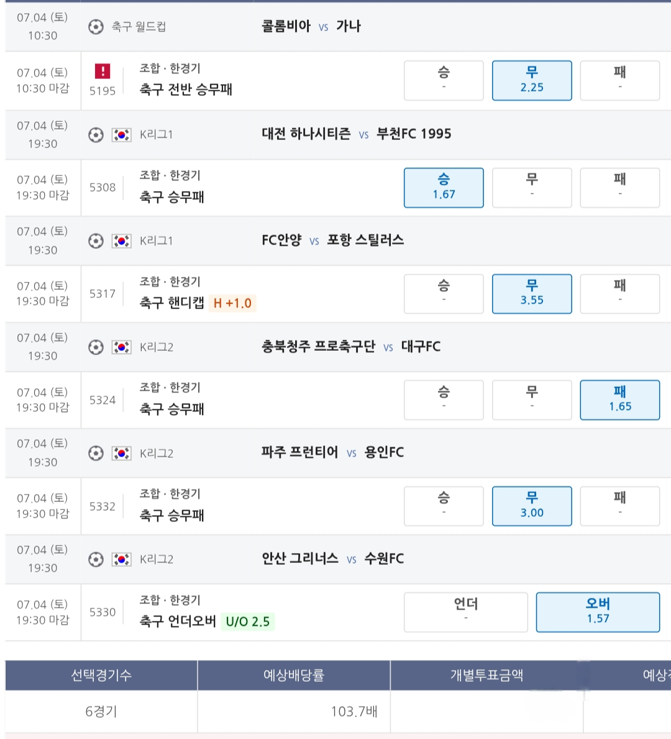The height and width of the screenshot is (739, 671).
Task: Open 콜롬비아 vs 가나 match title
Action: pos(311,26)
